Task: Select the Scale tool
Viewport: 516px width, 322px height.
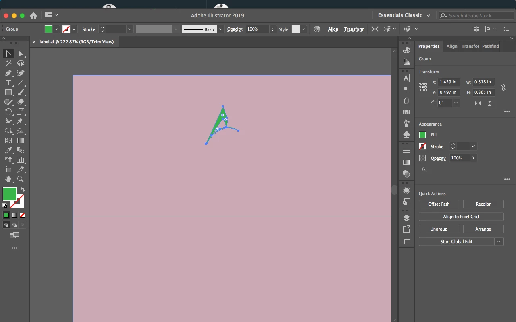Action: click(x=21, y=111)
